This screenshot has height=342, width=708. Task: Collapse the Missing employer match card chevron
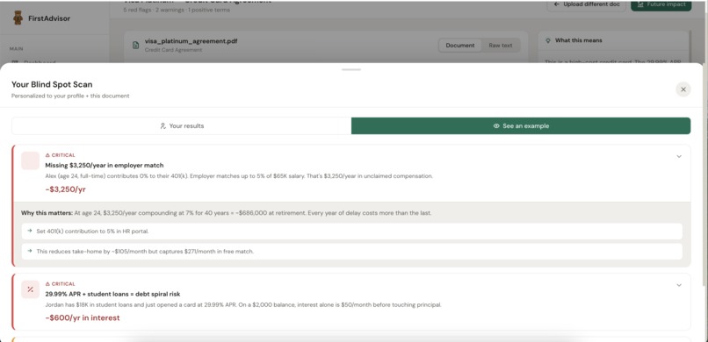[679, 156]
